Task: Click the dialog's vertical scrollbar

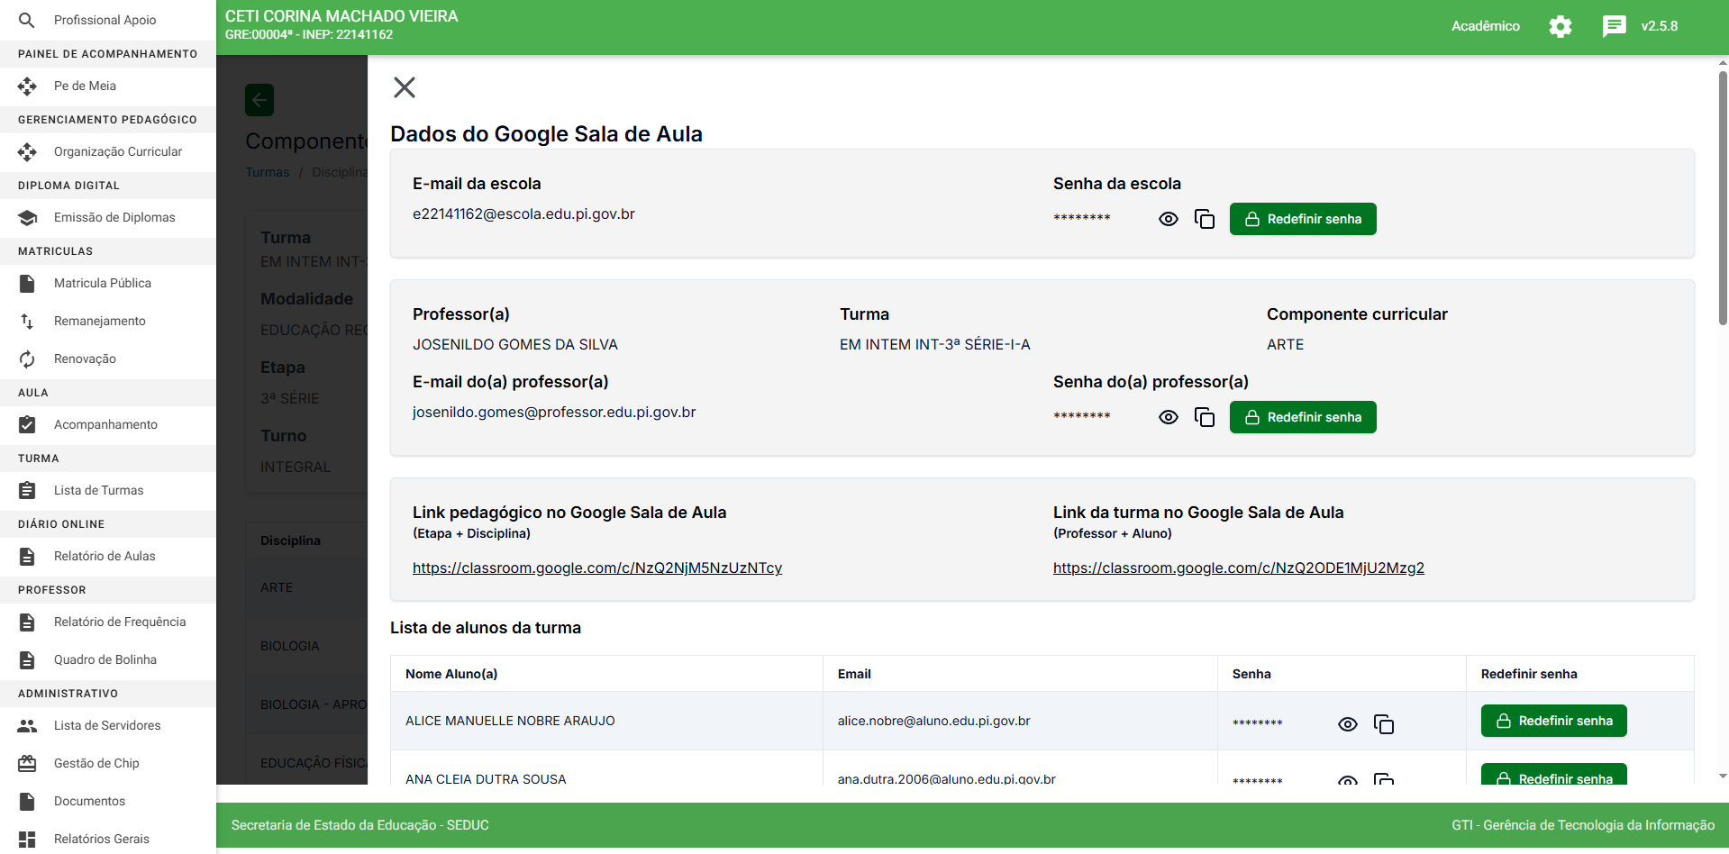Action: [x=1723, y=198]
